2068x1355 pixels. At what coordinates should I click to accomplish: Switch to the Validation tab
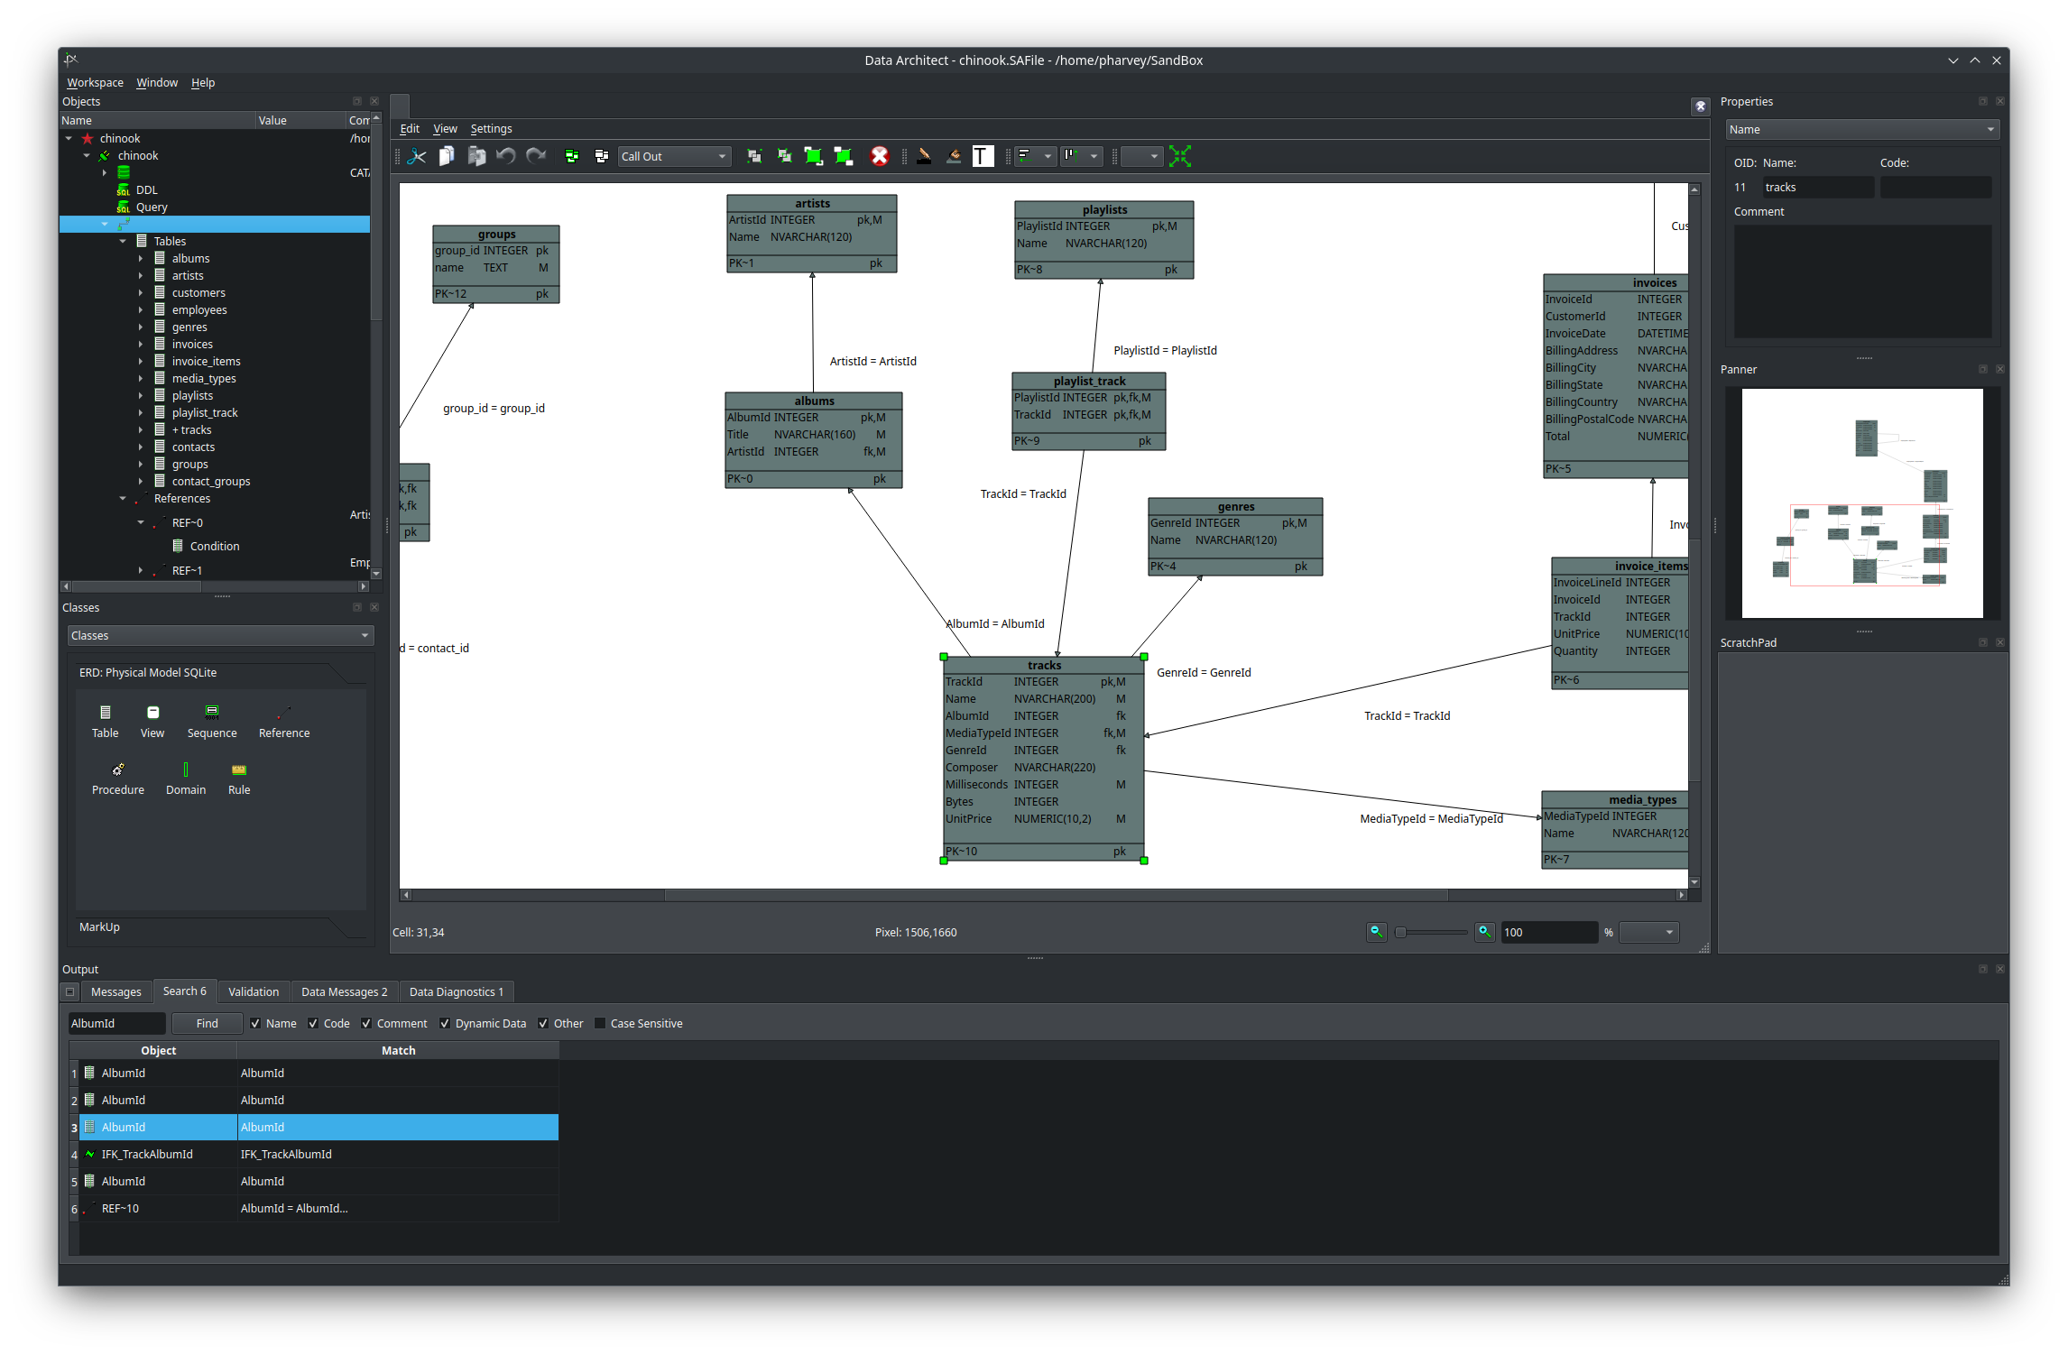[254, 991]
